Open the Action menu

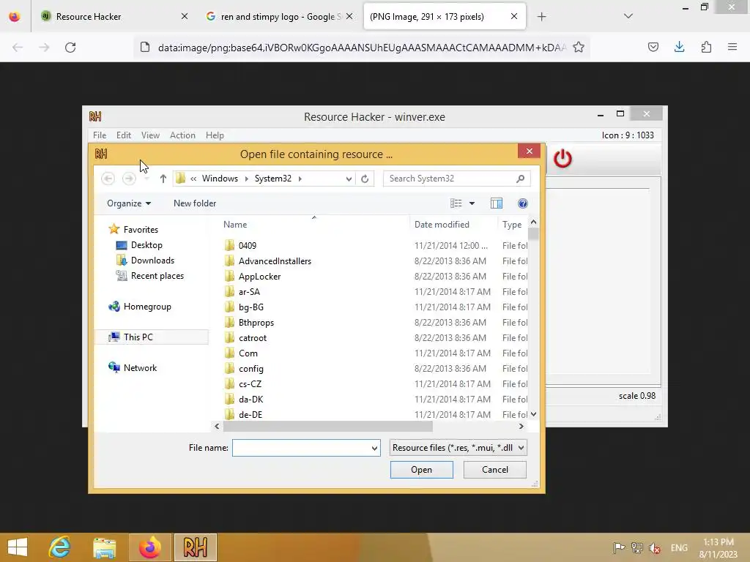[x=182, y=135]
